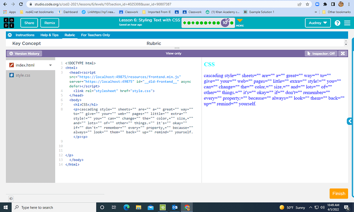Click the Finish button

[x=338, y=193]
